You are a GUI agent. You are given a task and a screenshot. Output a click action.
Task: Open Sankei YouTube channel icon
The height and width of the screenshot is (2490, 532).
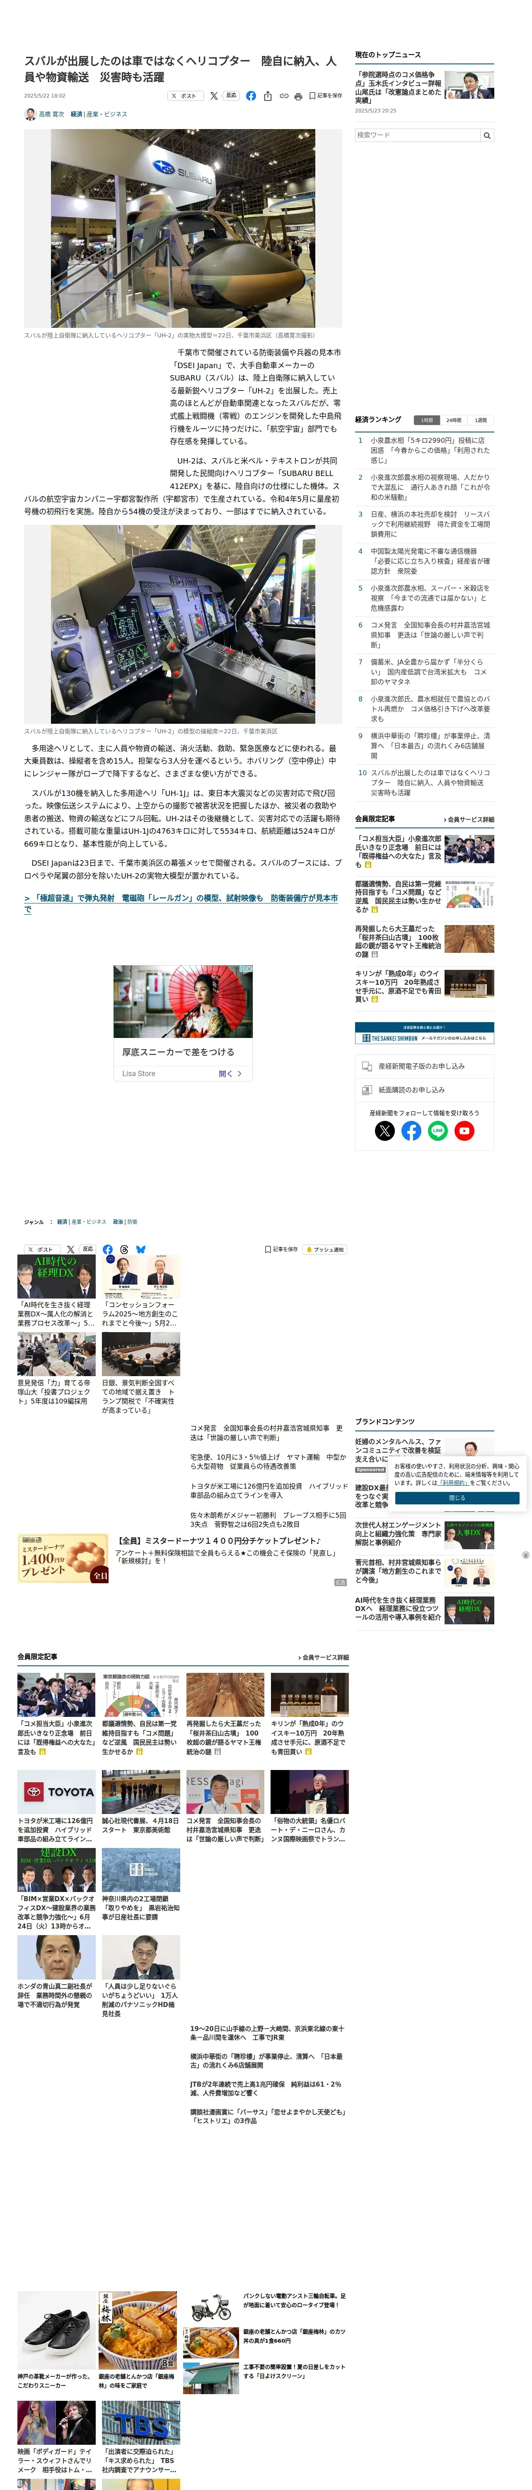pos(464,1131)
